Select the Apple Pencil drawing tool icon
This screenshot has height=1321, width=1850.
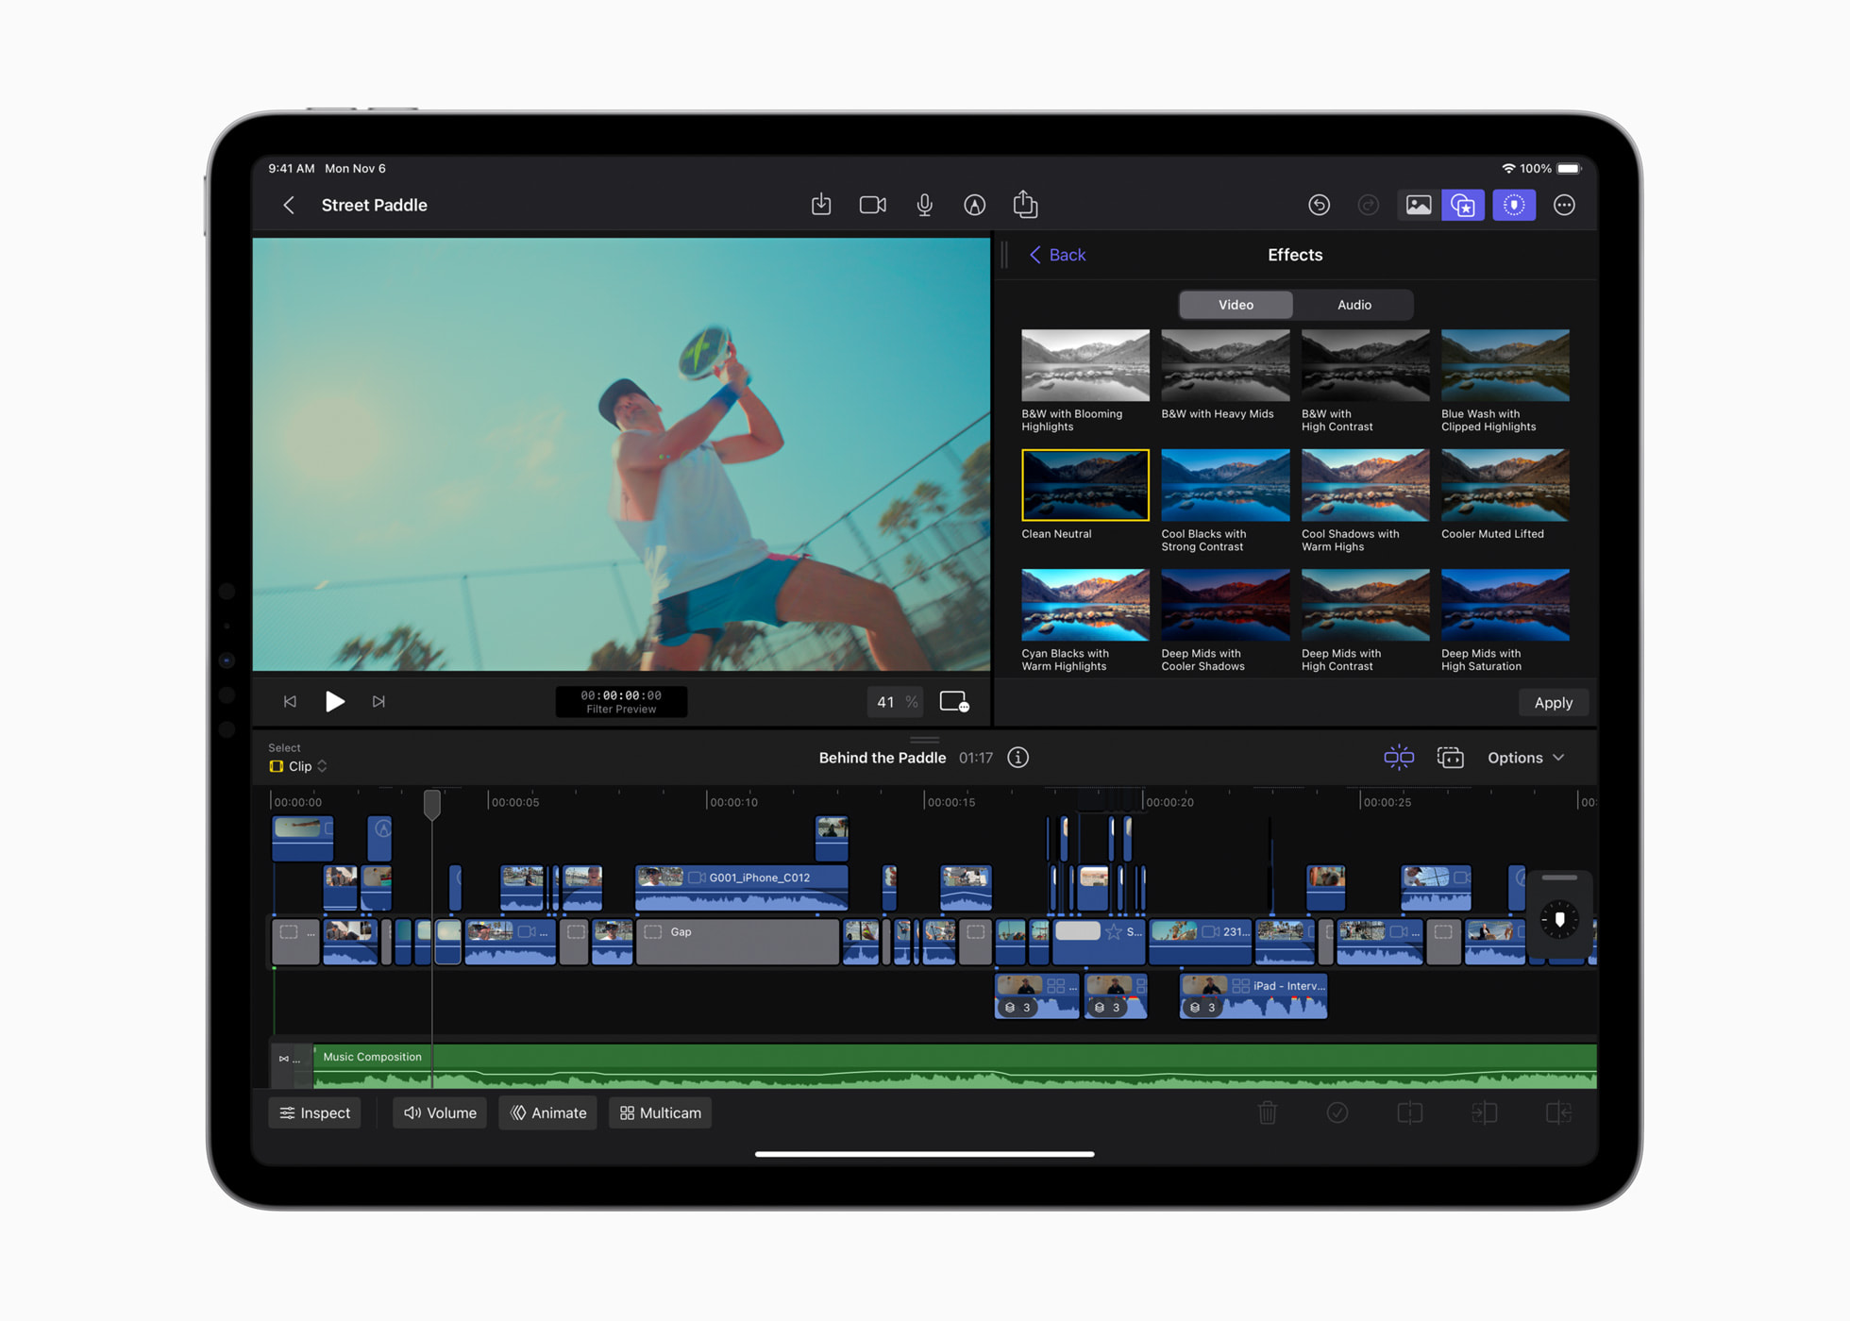click(x=975, y=205)
